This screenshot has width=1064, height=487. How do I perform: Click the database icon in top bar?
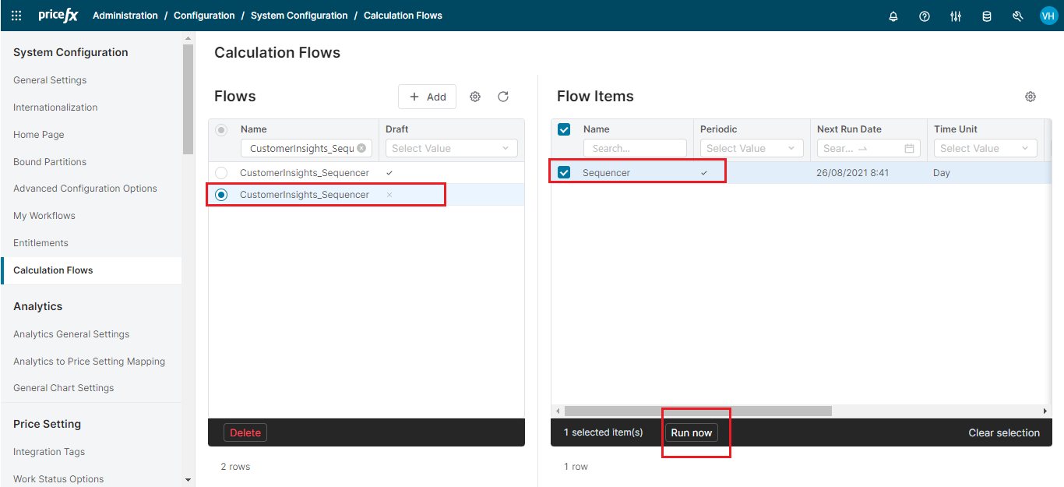[987, 16]
